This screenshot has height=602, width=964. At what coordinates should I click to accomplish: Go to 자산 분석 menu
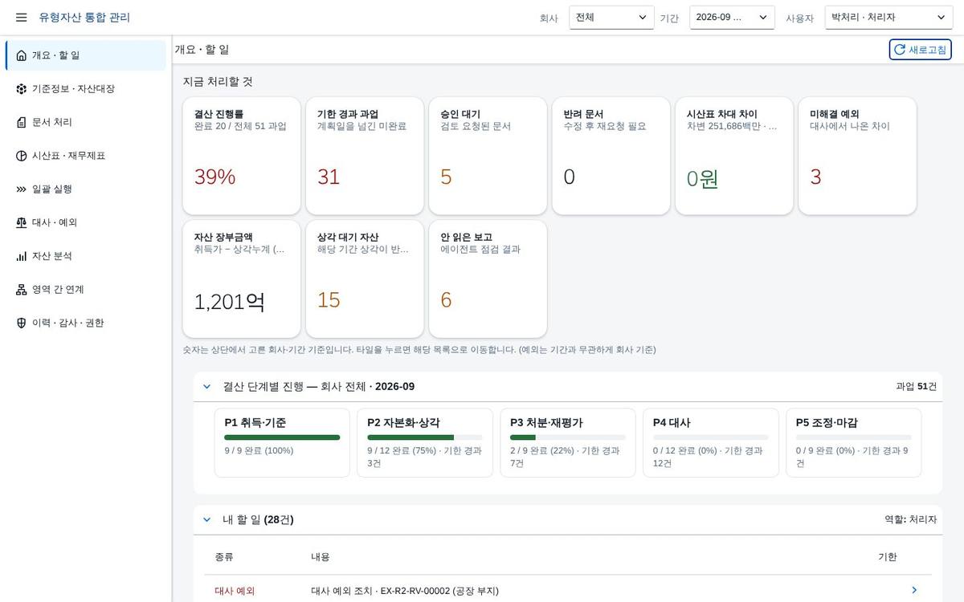click(x=86, y=256)
